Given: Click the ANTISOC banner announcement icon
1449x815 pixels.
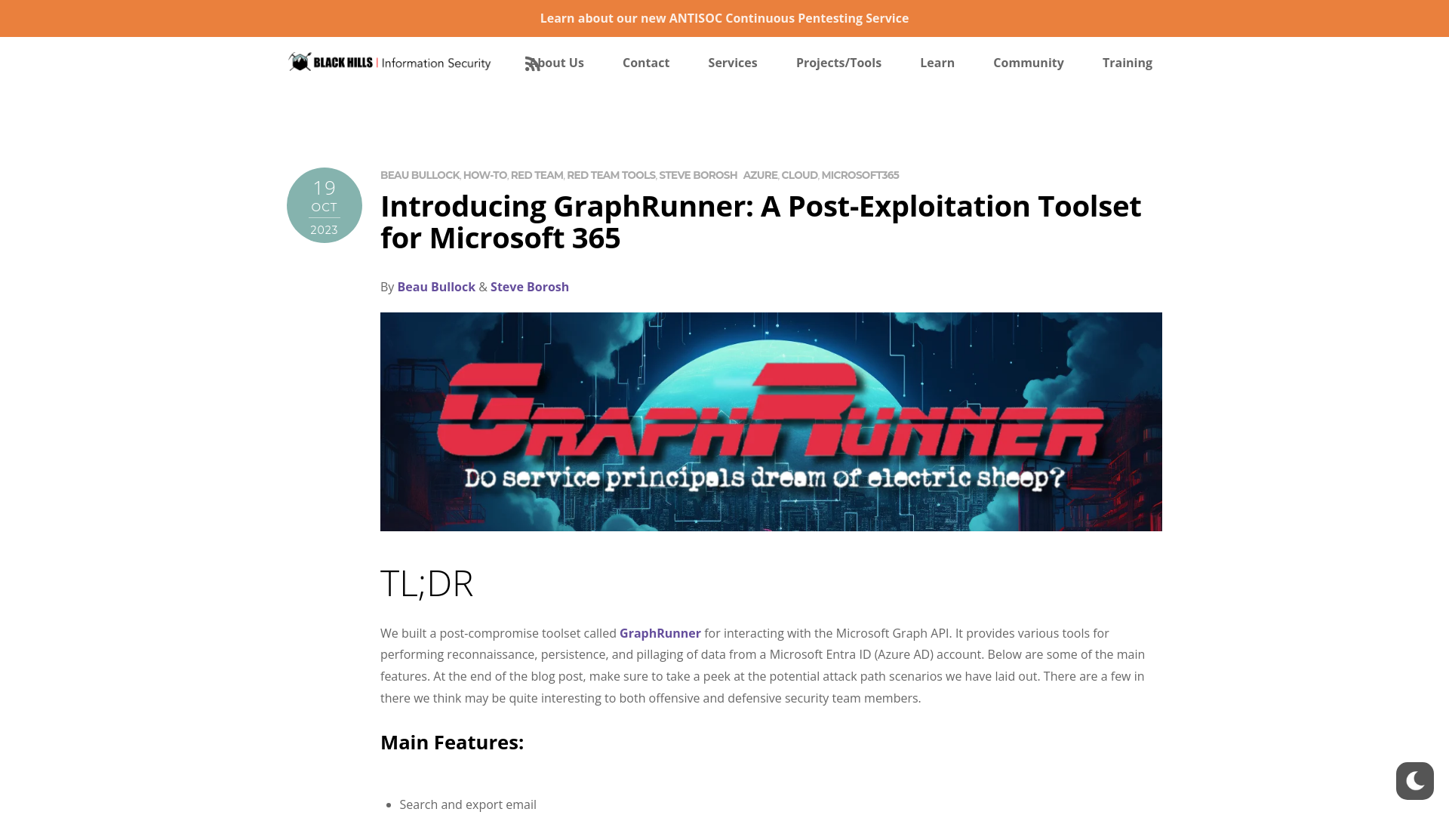Looking at the screenshot, I should tap(724, 17).
